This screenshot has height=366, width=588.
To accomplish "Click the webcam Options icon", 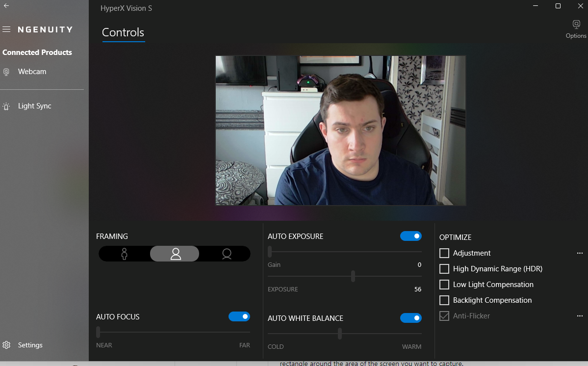I will 576,29.
